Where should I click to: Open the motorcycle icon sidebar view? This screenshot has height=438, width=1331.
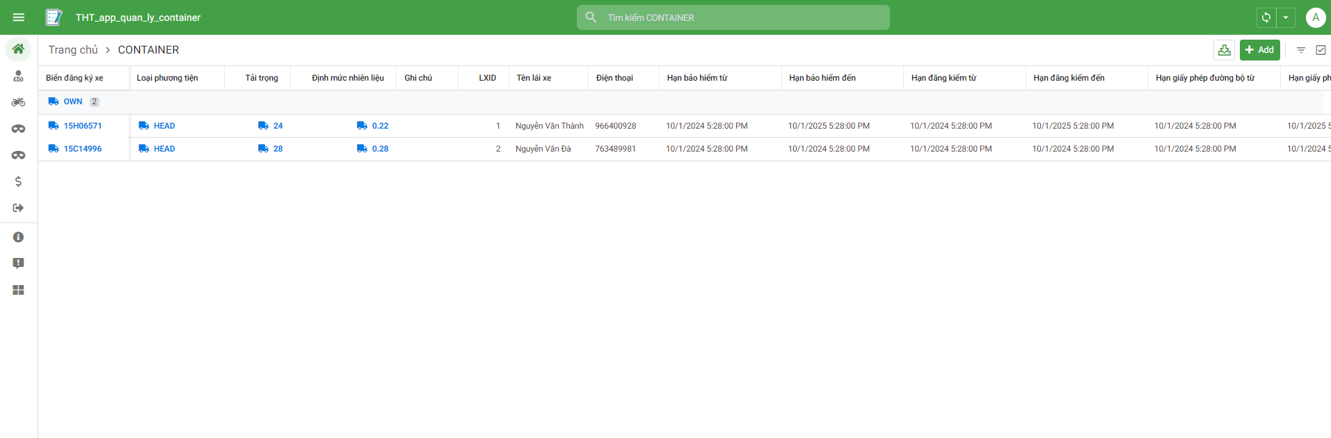(19, 102)
